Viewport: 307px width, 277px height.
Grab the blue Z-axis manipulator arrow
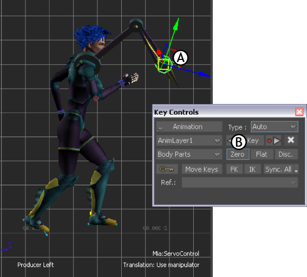click(204, 74)
